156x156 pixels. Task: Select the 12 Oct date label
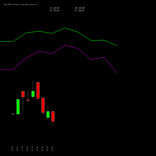(x=12, y=149)
